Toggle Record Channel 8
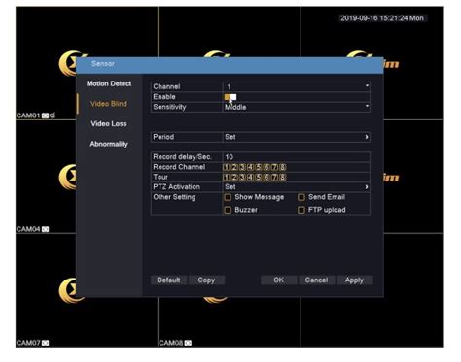This screenshot has width=461, height=362. (x=283, y=167)
